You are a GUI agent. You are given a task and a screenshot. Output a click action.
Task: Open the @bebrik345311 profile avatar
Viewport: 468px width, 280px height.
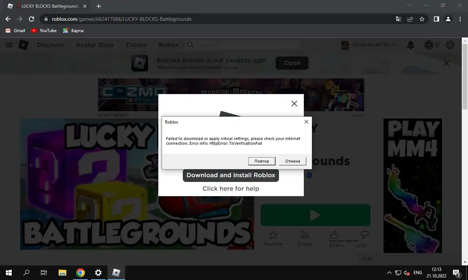point(345,45)
